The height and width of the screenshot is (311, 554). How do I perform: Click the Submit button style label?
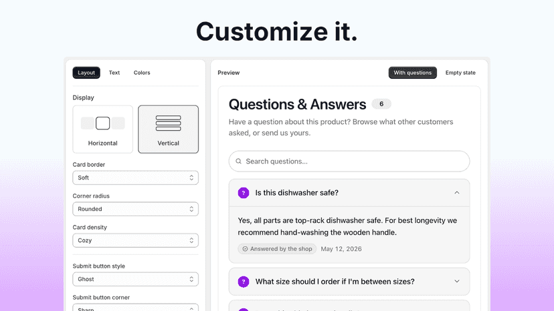coord(99,266)
